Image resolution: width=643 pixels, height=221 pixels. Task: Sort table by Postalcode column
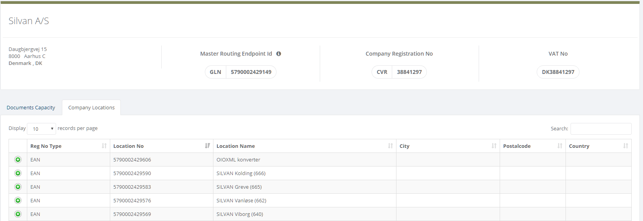click(x=533, y=146)
